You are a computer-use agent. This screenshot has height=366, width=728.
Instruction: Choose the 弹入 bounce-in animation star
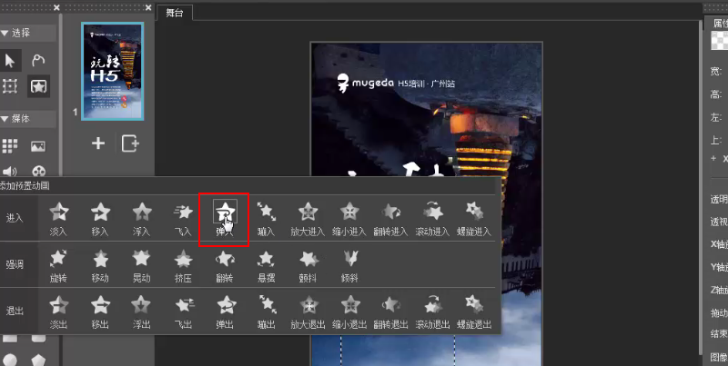point(225,218)
